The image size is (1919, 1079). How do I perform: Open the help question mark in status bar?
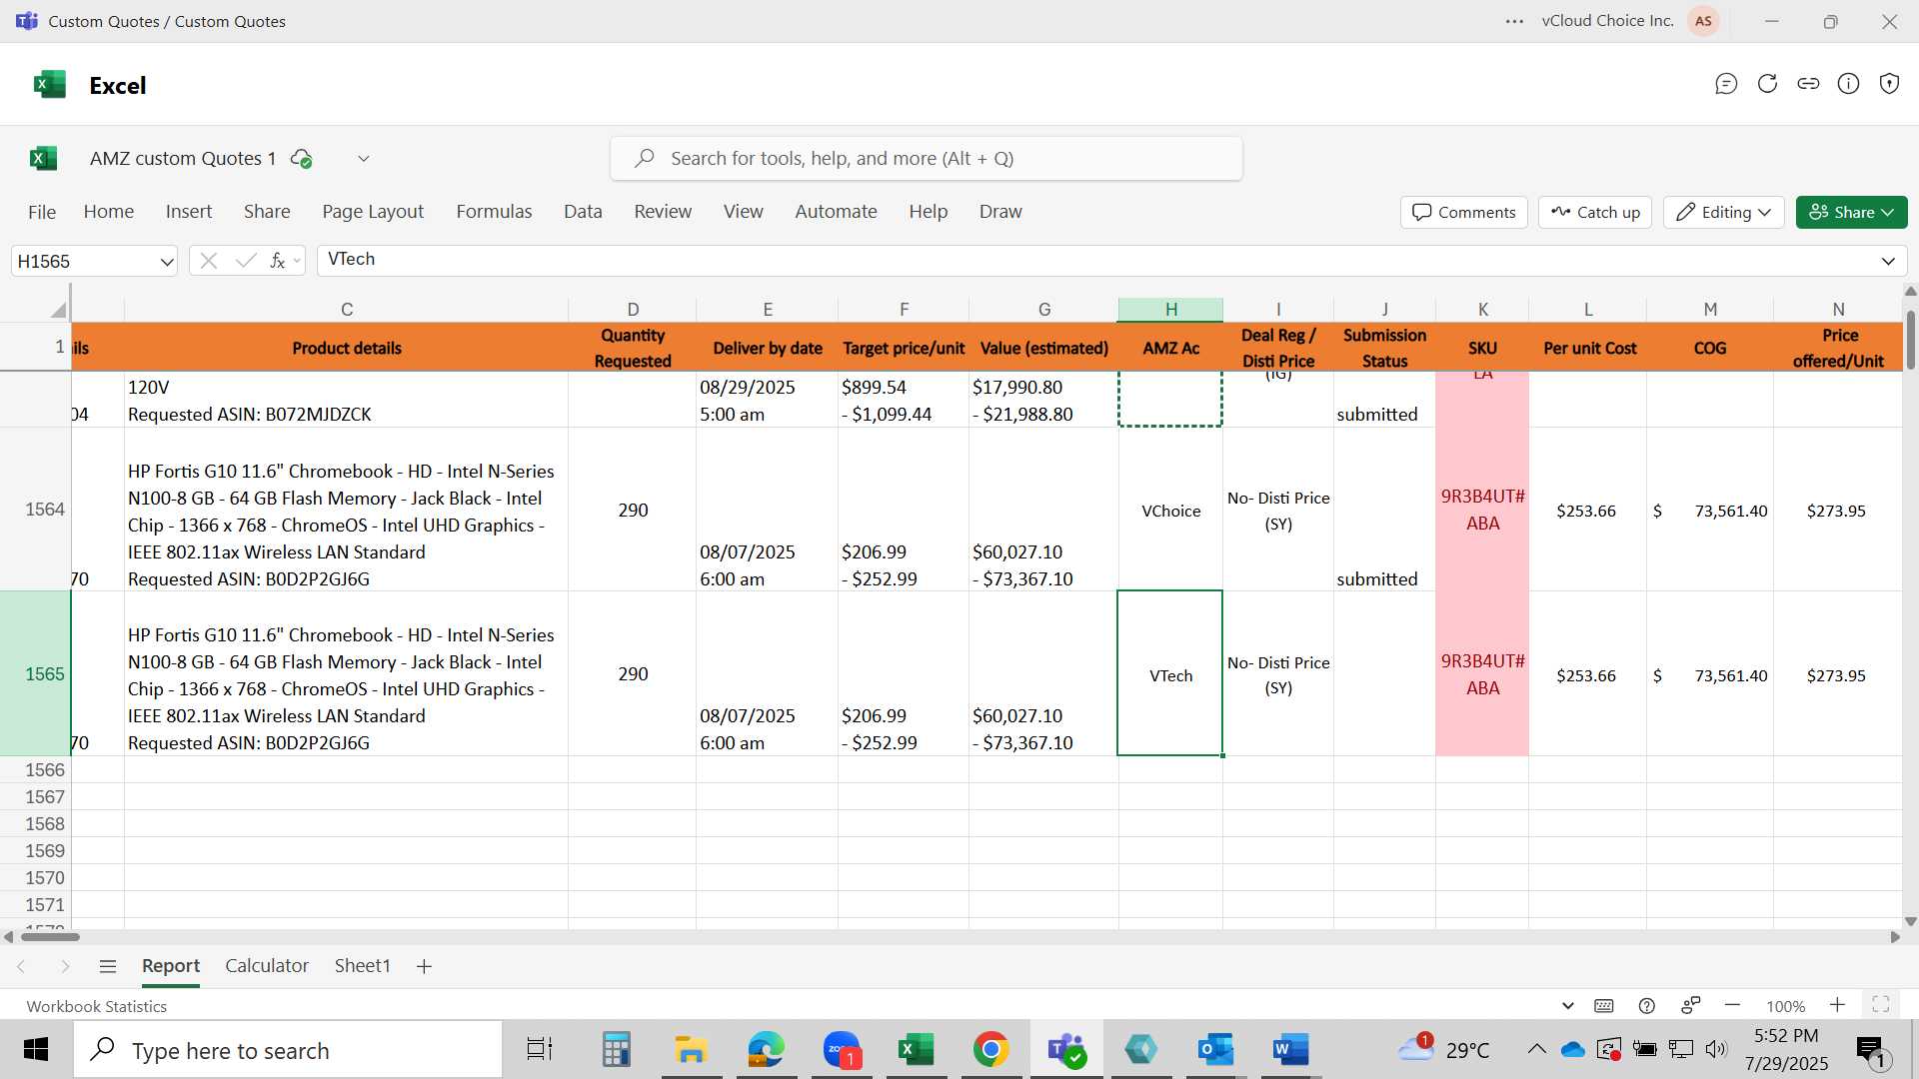(1647, 1006)
